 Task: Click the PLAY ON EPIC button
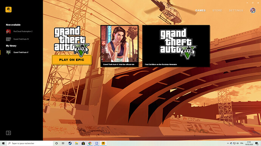click(x=72, y=60)
